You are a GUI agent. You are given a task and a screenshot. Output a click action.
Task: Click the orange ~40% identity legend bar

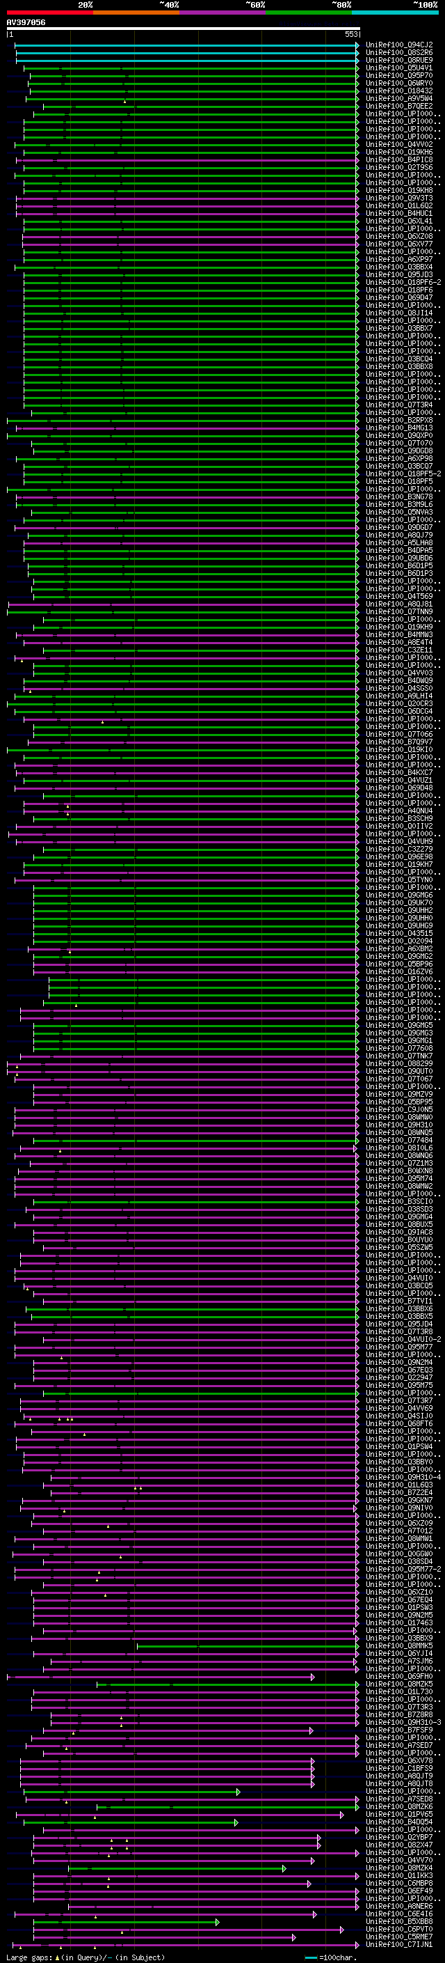pos(136,13)
